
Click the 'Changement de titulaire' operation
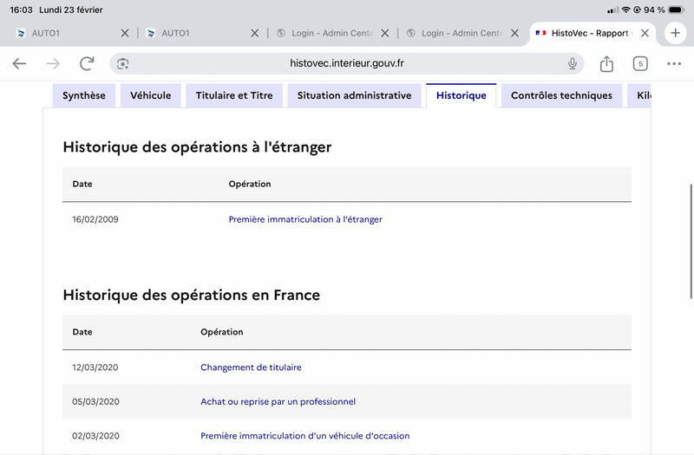(251, 367)
